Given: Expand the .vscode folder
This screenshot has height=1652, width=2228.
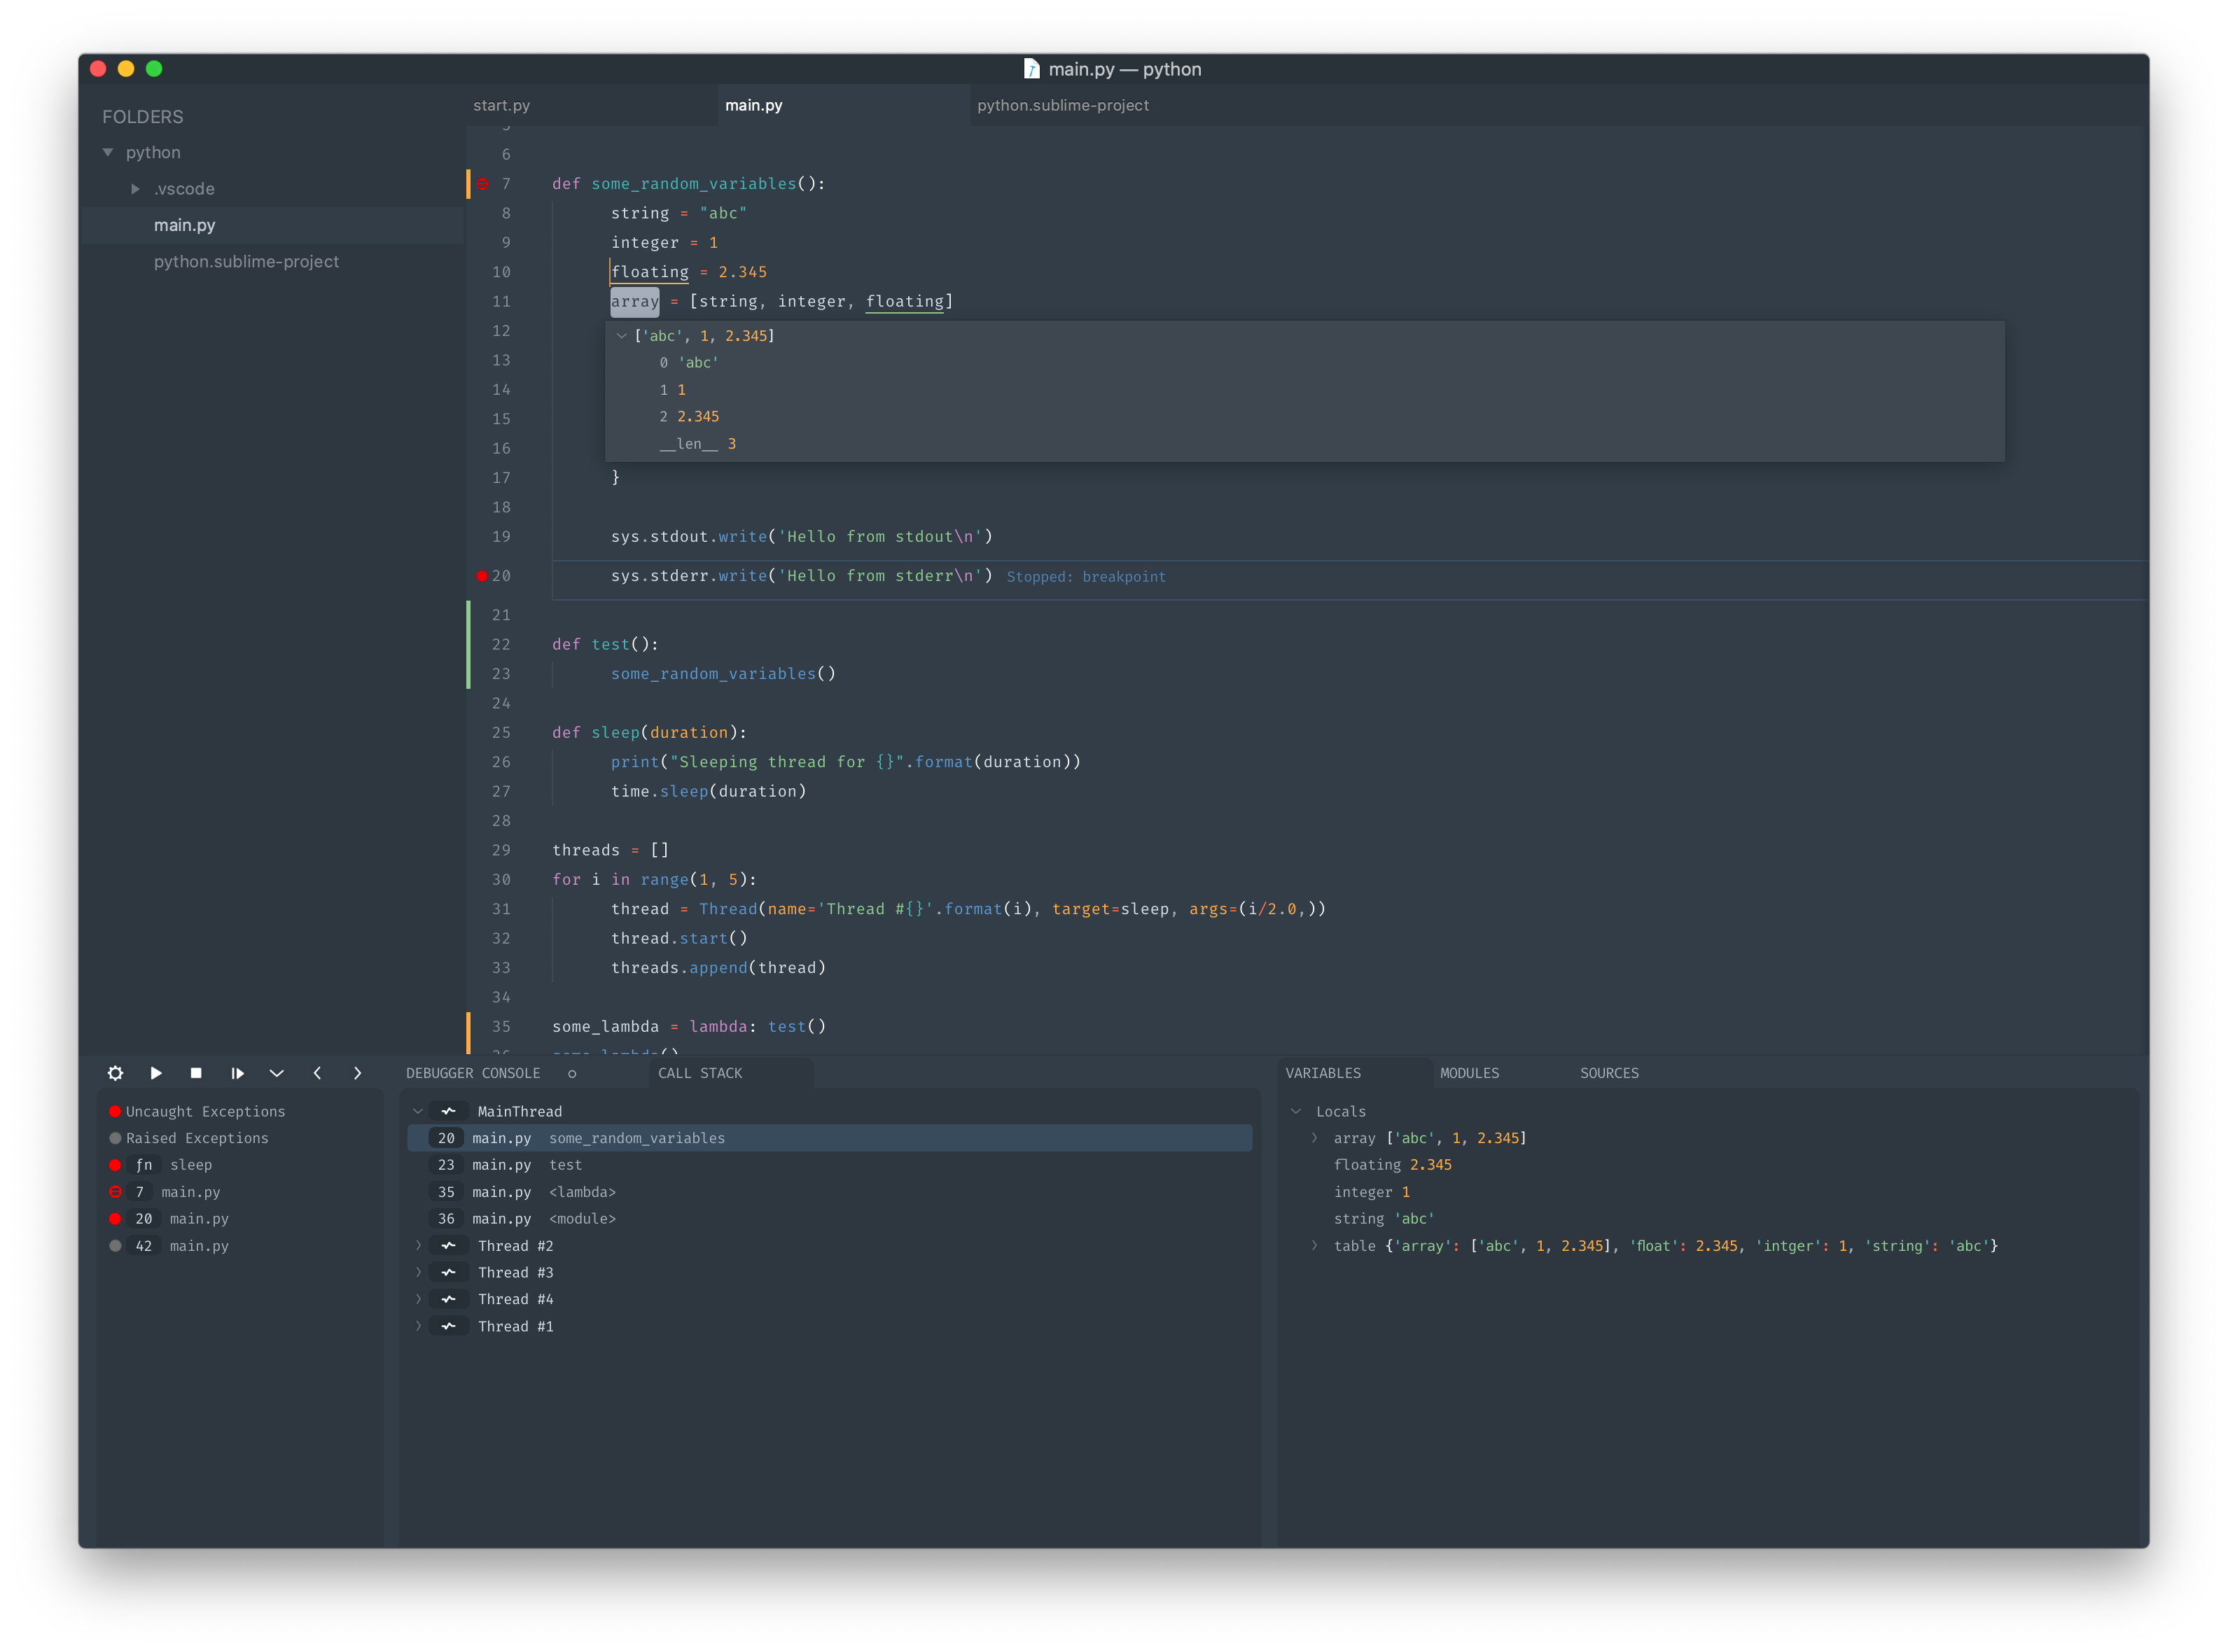Looking at the screenshot, I should tap(135, 189).
